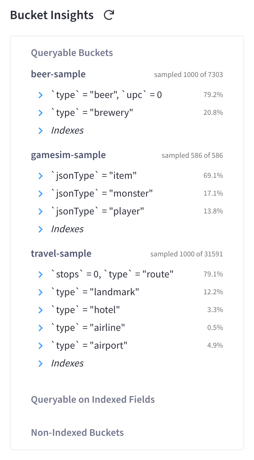
Task: Click the Queryable Buckets section heading
Action: [72, 53]
